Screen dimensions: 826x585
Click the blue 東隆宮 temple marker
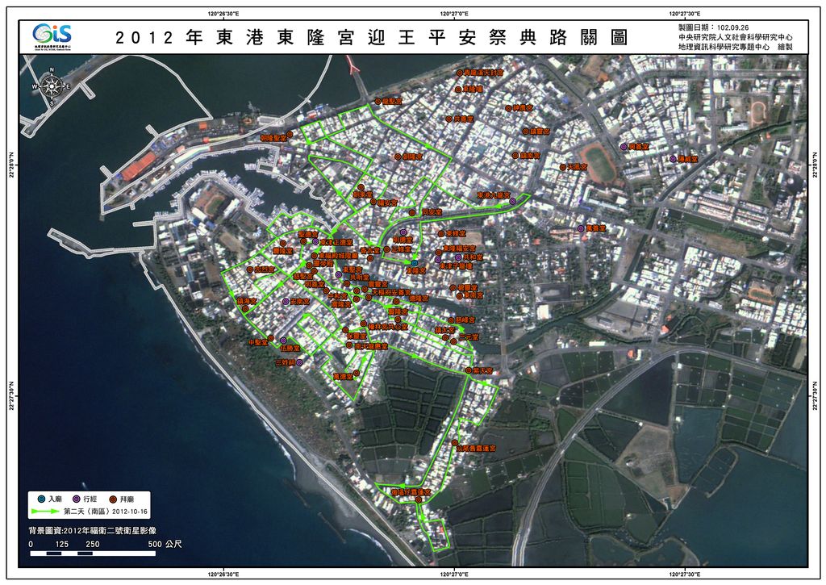tap(414, 263)
